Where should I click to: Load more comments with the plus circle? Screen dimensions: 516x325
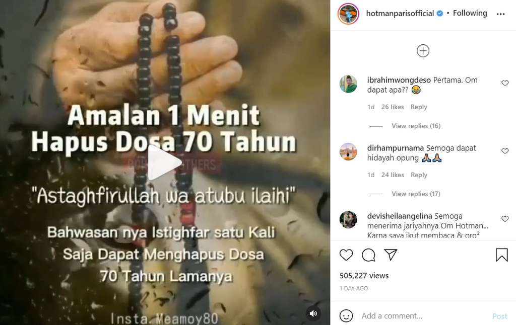[x=423, y=51]
